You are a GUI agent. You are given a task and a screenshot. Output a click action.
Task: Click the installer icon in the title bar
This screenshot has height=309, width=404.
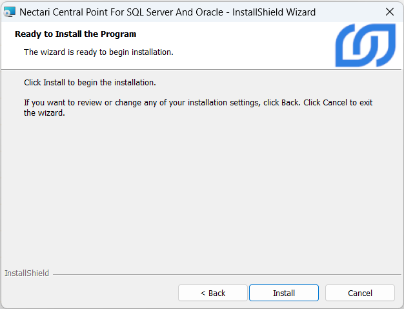tap(10, 12)
